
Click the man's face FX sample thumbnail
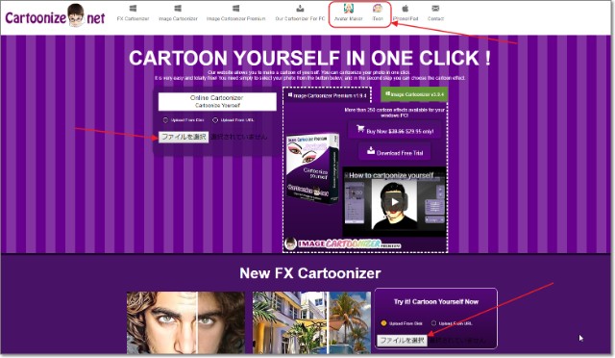(x=185, y=322)
